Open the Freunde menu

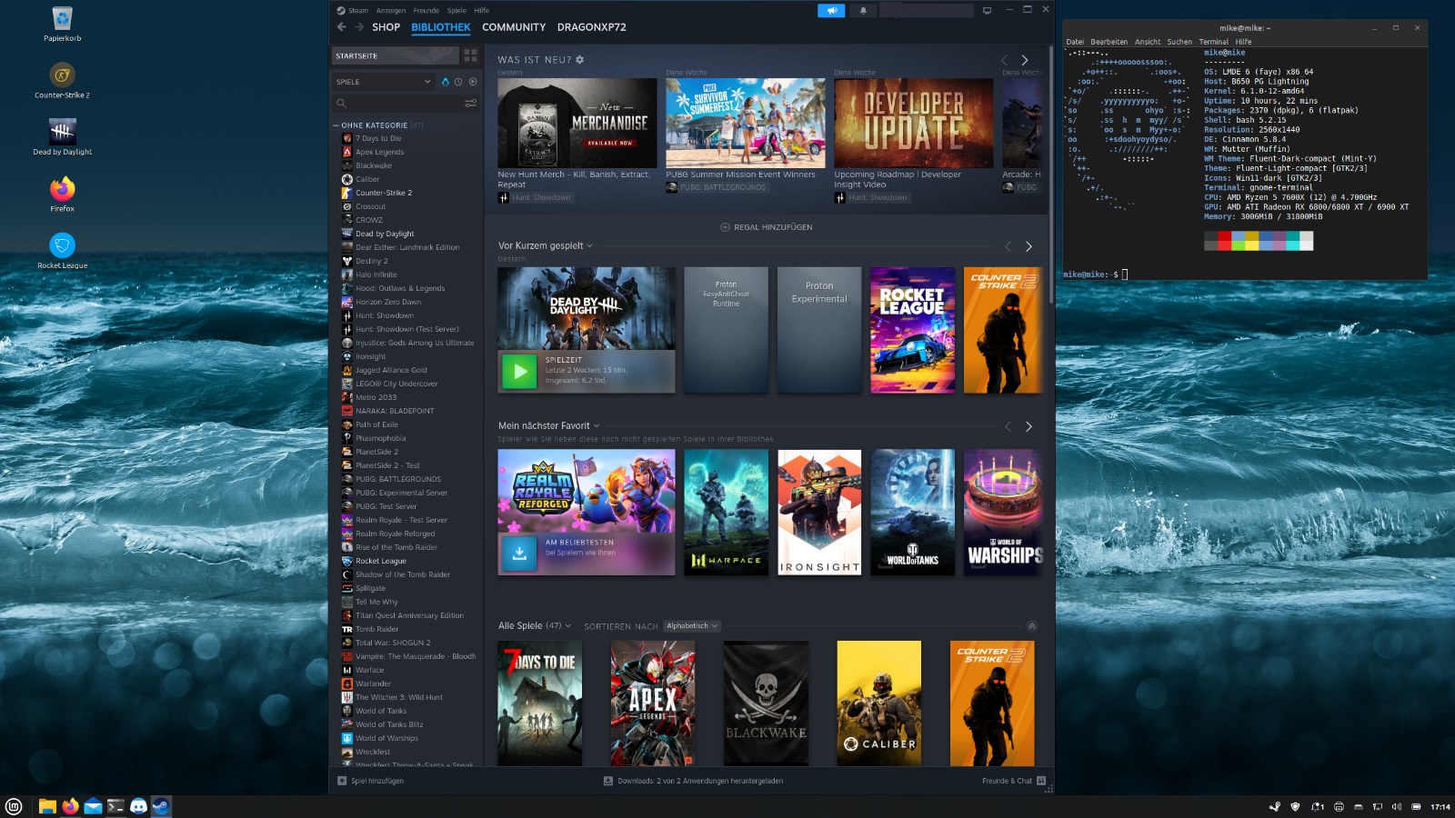tap(426, 11)
